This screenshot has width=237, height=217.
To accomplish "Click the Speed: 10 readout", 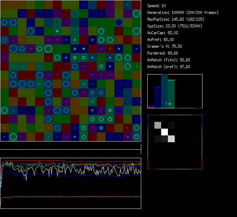I will (x=156, y=6).
